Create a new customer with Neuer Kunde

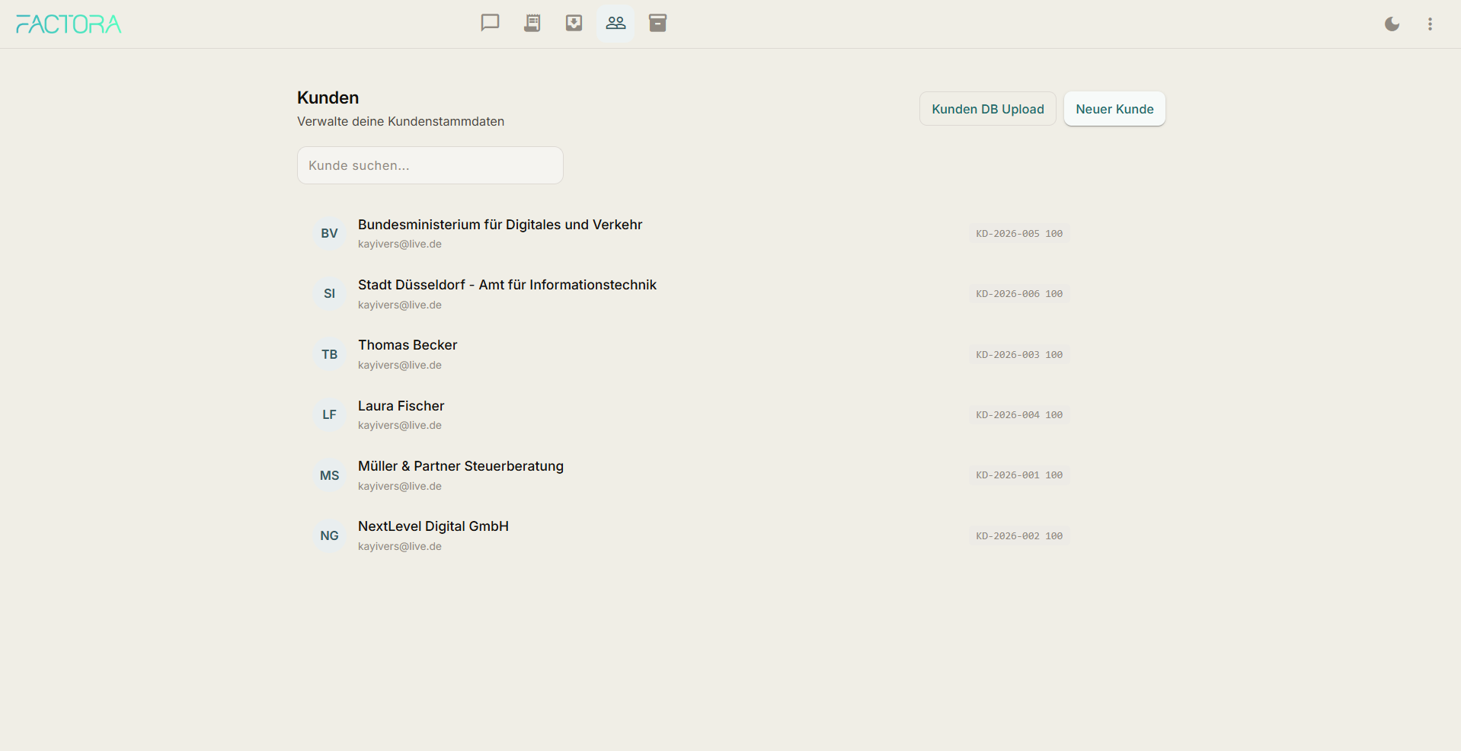pyautogui.click(x=1114, y=109)
